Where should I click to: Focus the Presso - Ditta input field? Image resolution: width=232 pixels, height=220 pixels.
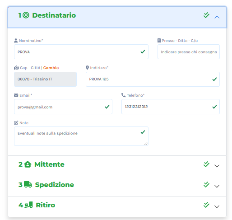coord(189,52)
